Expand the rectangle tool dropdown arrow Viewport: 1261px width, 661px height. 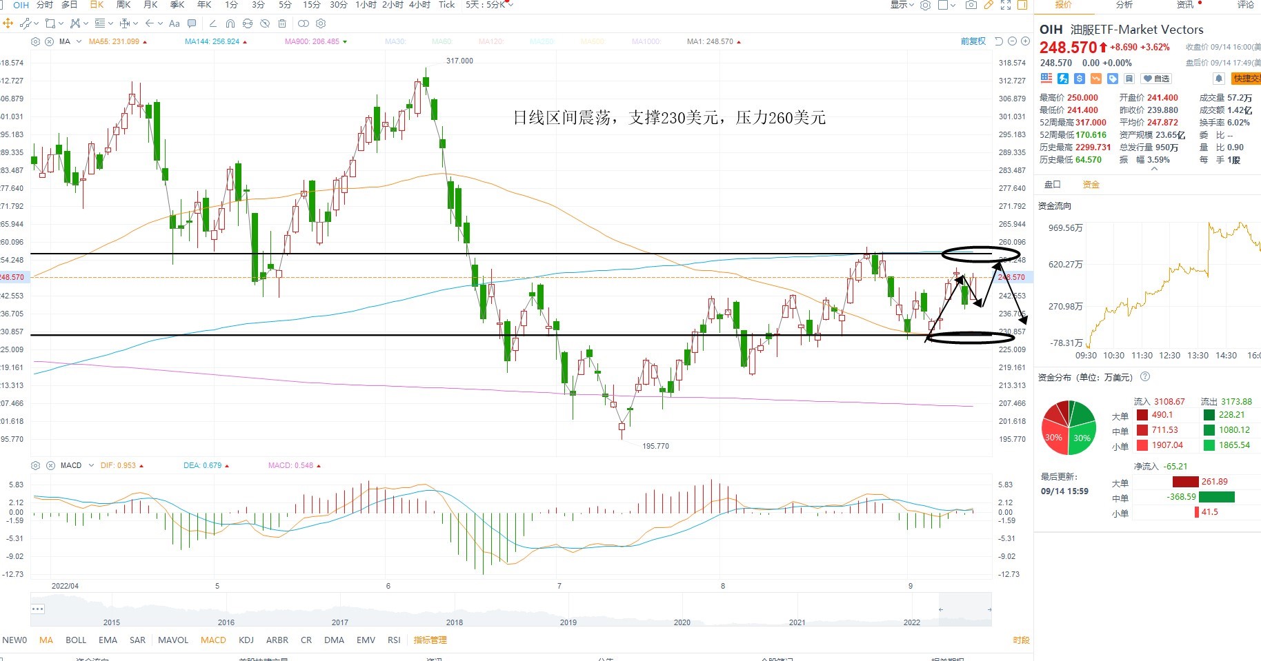[x=61, y=23]
